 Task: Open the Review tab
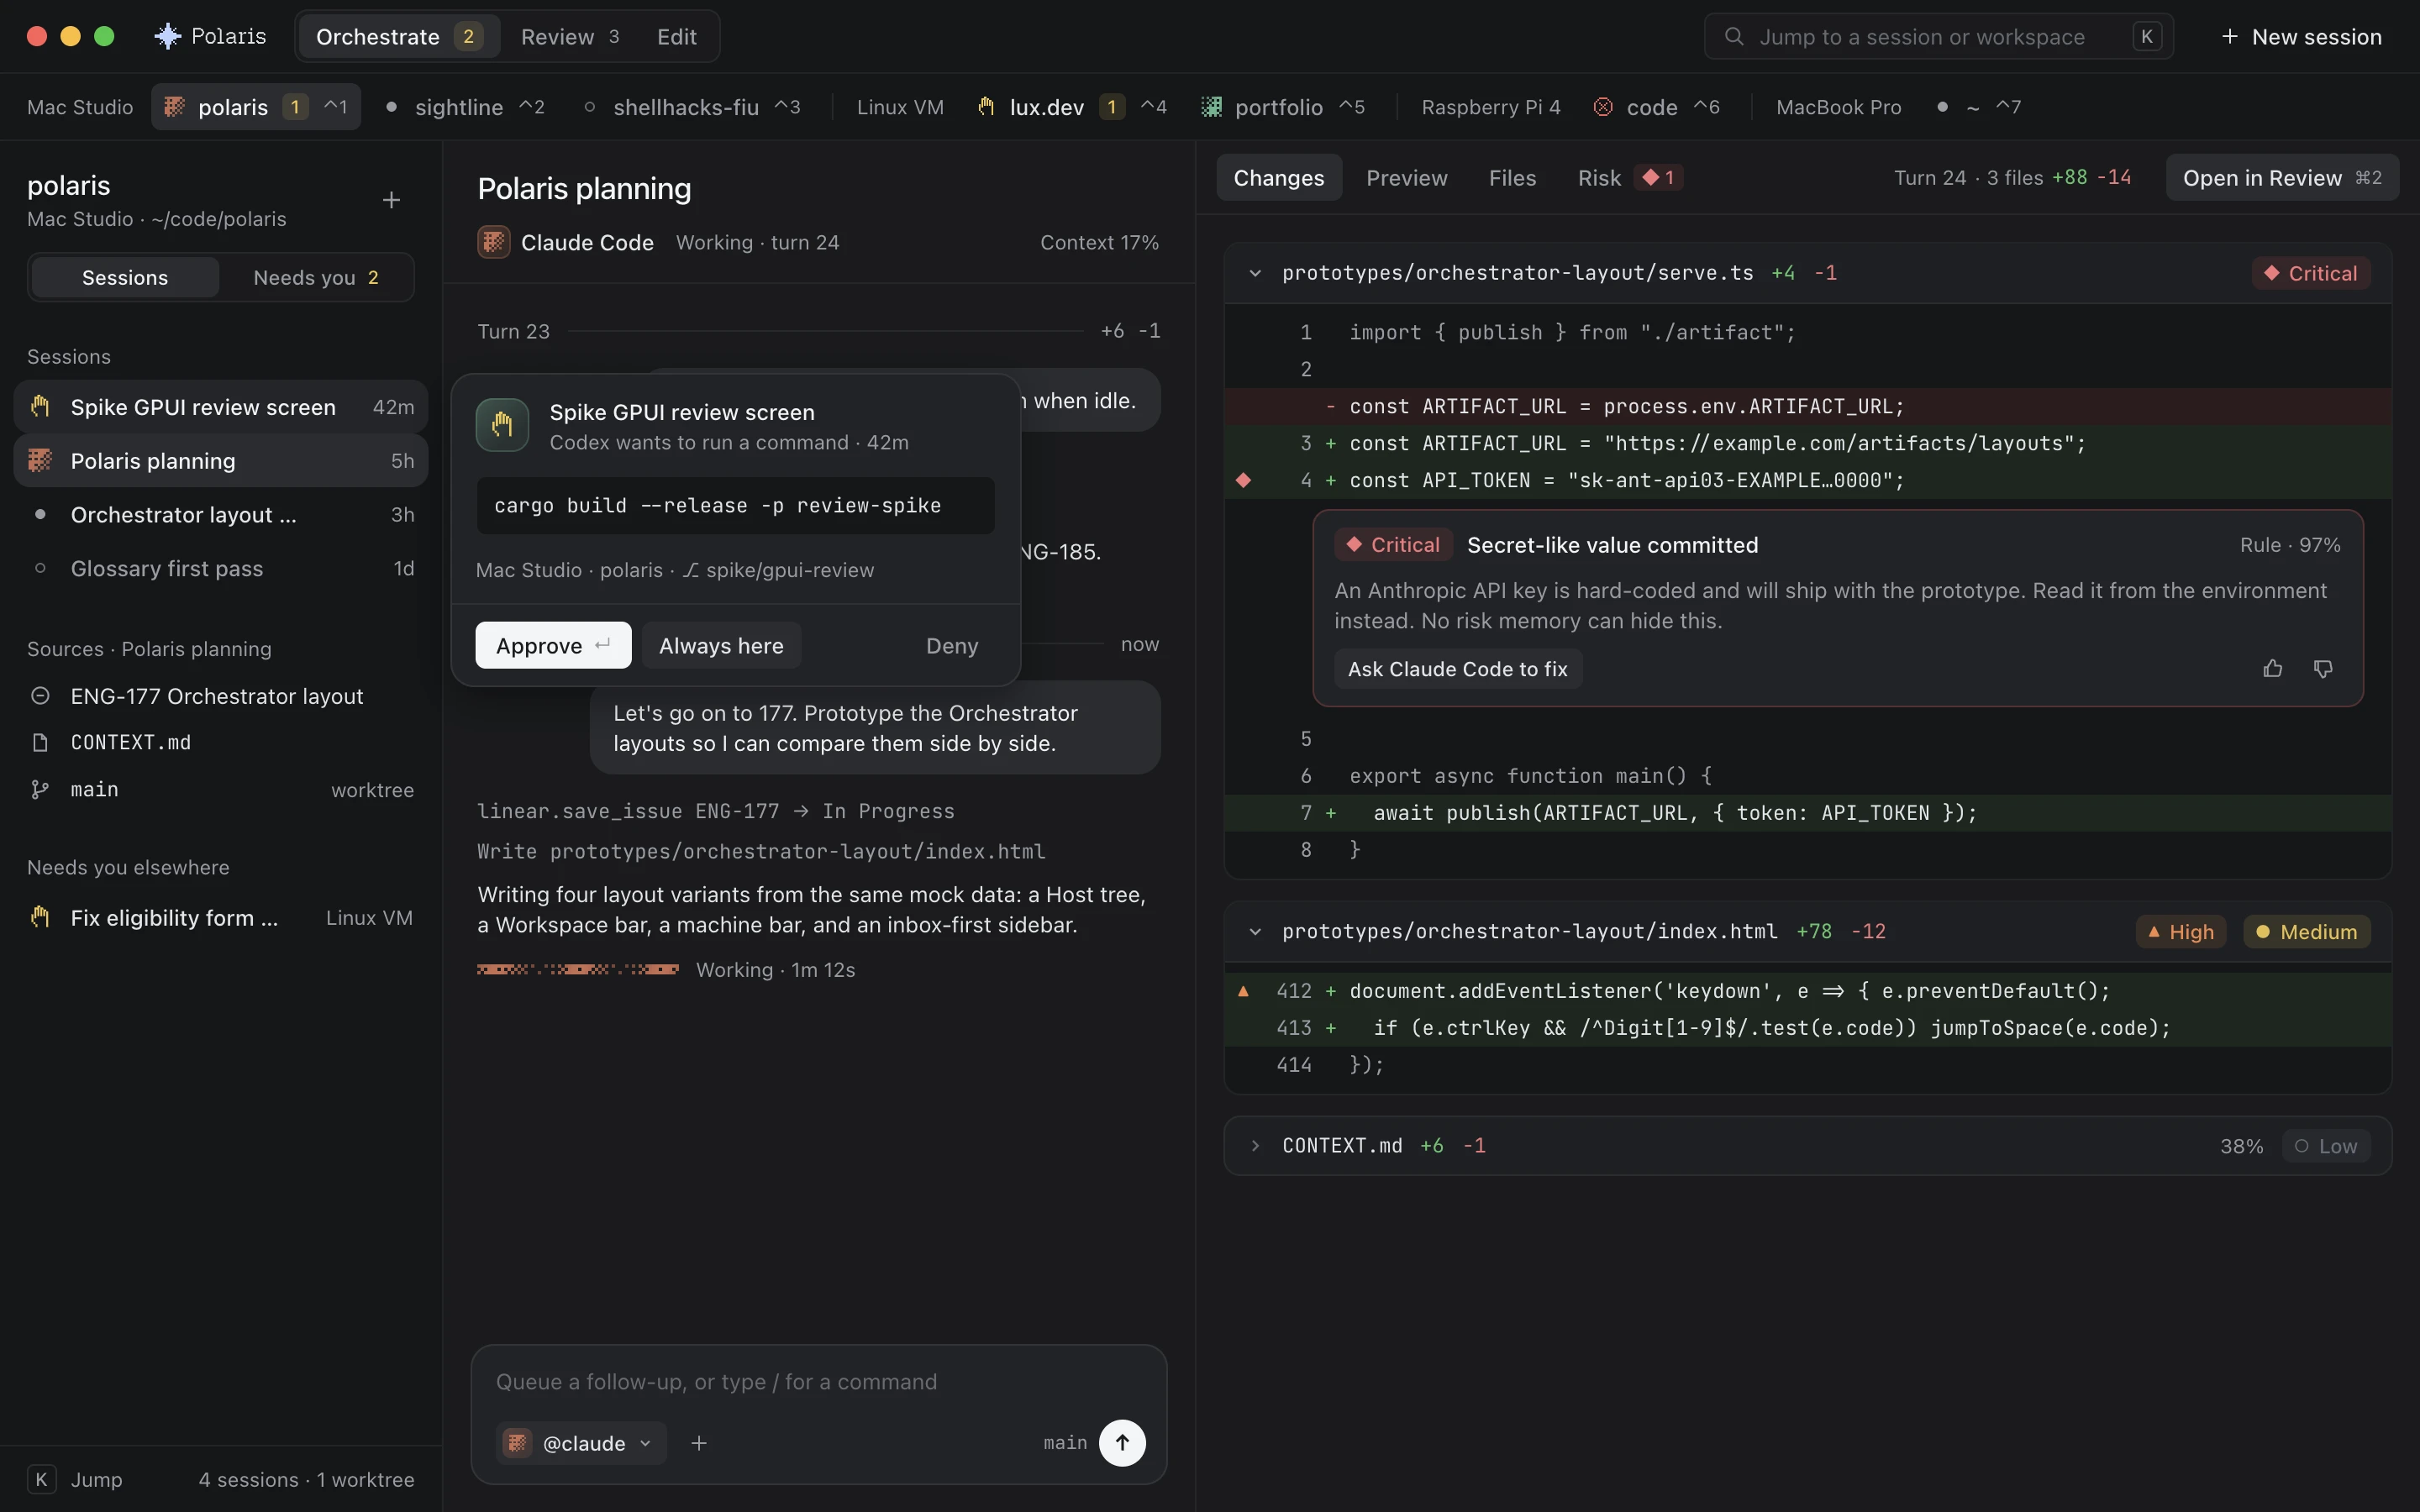(570, 37)
